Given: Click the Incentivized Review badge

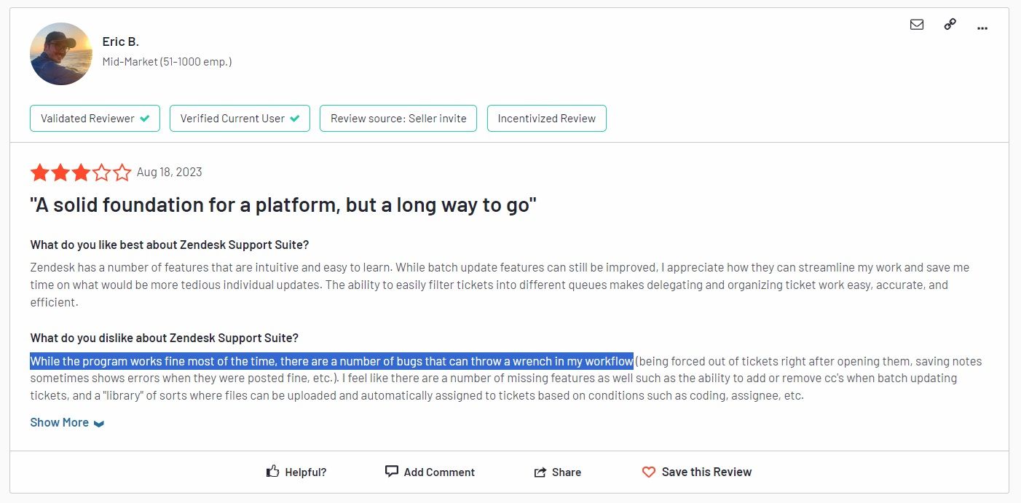Looking at the screenshot, I should 546,119.
